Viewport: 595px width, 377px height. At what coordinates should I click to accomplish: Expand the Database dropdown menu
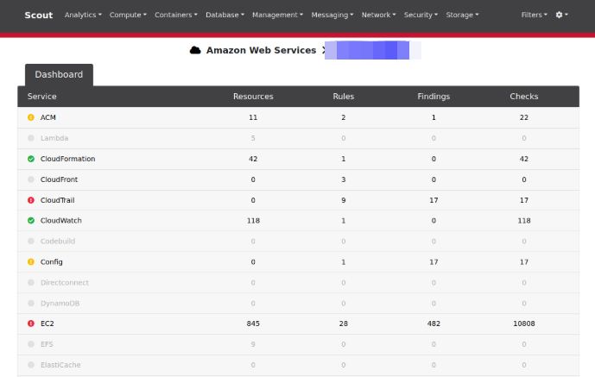[x=225, y=15]
